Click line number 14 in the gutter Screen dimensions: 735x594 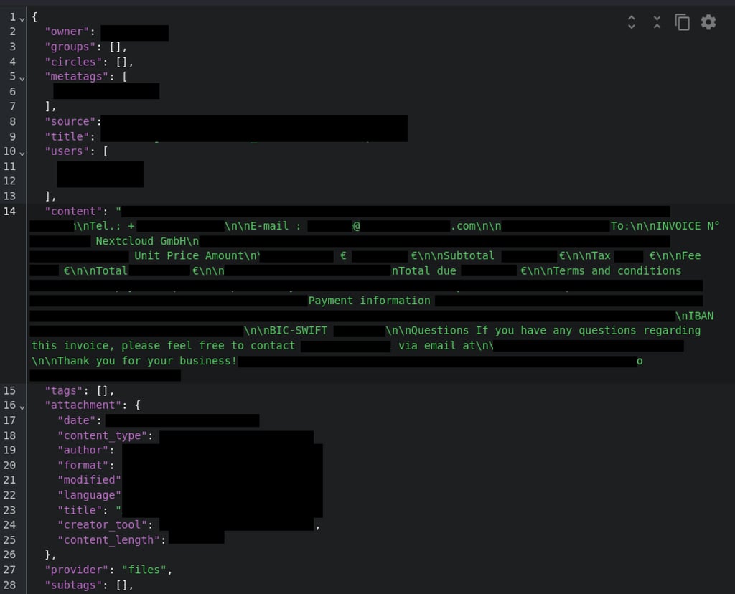pyautogui.click(x=9, y=212)
